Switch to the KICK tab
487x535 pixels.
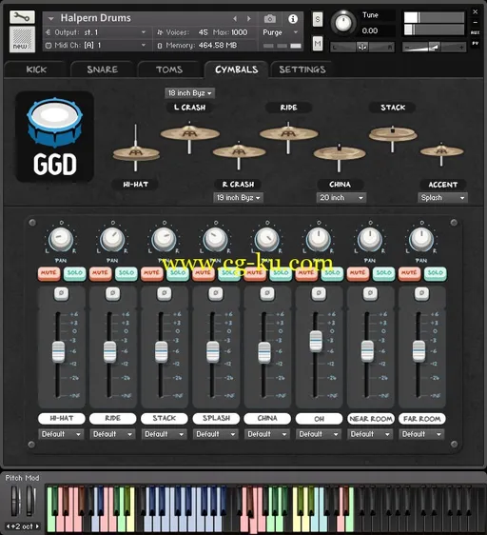point(36,69)
